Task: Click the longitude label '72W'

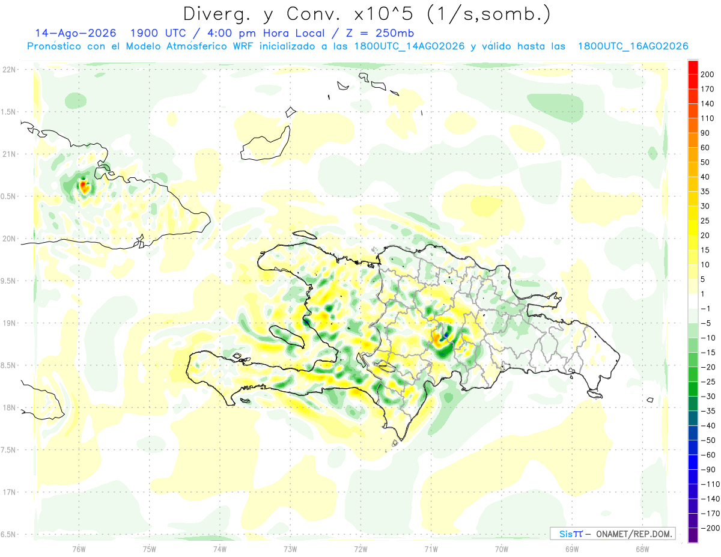Action: pyautogui.click(x=360, y=549)
